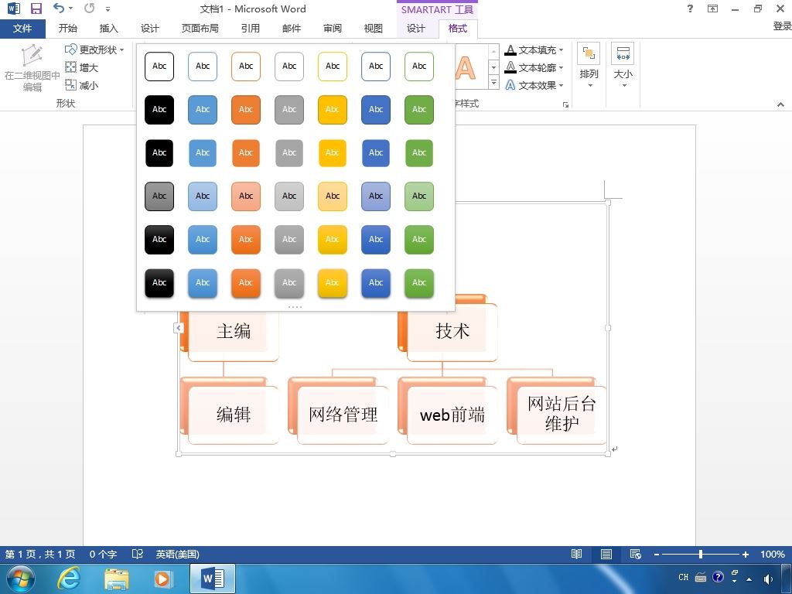792x594 pixels.
Task: Open the 文件 tab
Action: pyautogui.click(x=22, y=29)
